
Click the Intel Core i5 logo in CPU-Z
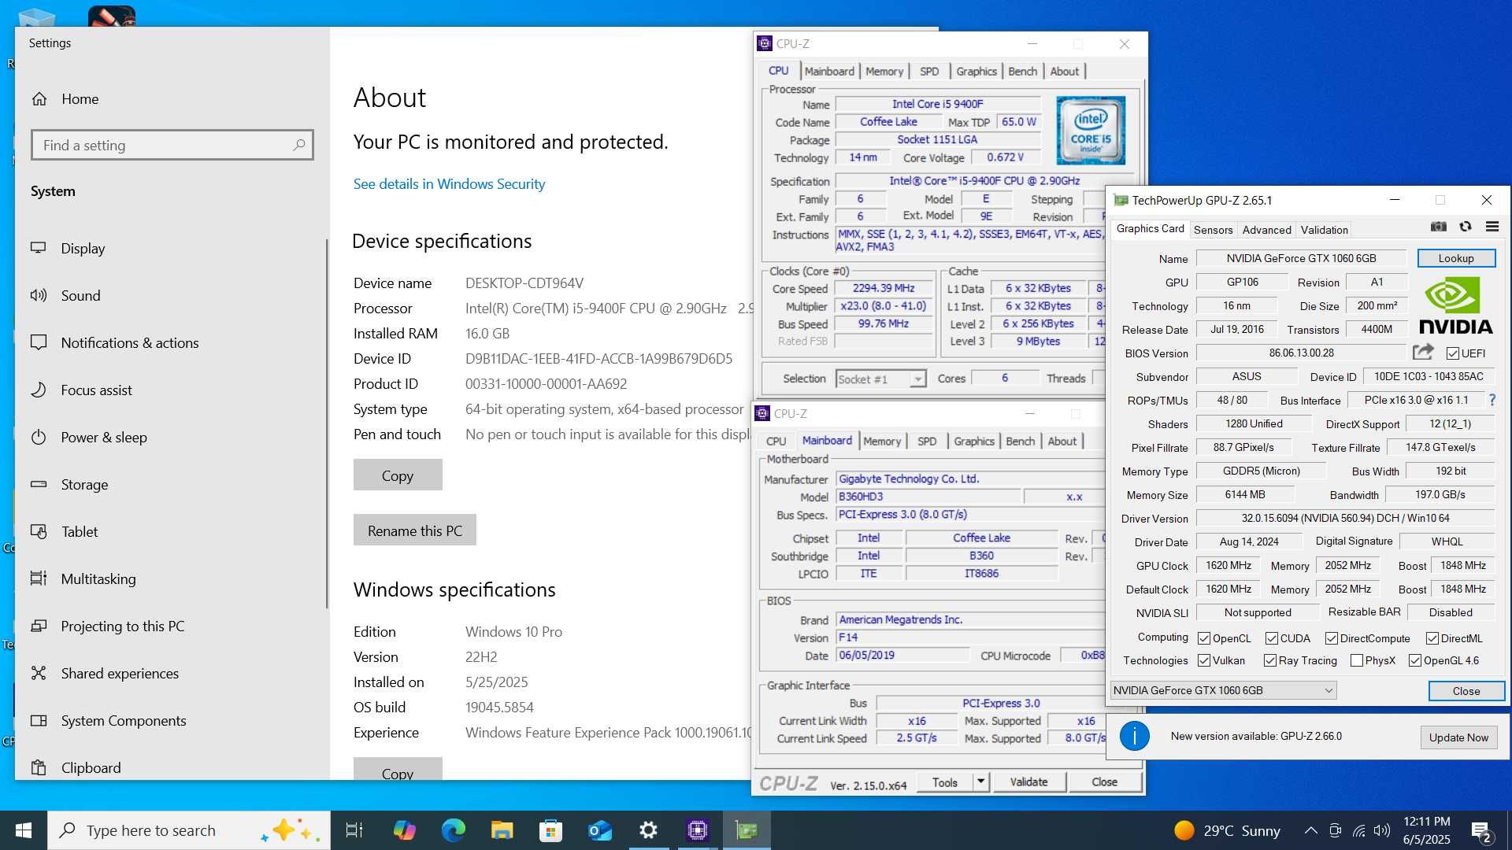pos(1091,131)
